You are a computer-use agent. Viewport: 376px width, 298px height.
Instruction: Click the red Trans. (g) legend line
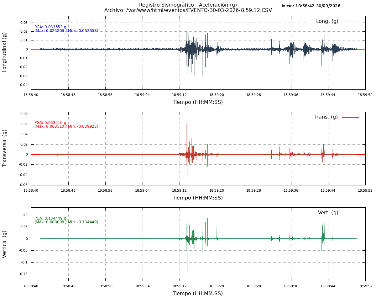350,117
